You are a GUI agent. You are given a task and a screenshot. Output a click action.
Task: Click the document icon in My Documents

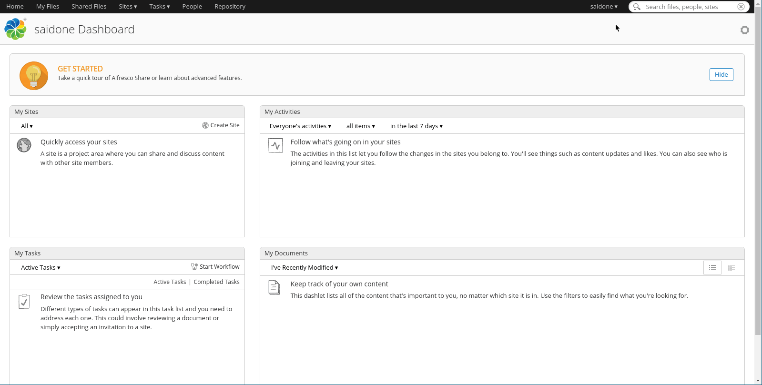click(274, 287)
